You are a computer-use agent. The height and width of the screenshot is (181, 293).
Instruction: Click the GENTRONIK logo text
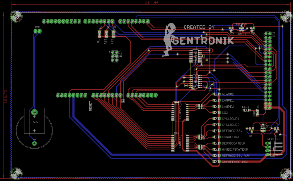pyautogui.click(x=203, y=41)
